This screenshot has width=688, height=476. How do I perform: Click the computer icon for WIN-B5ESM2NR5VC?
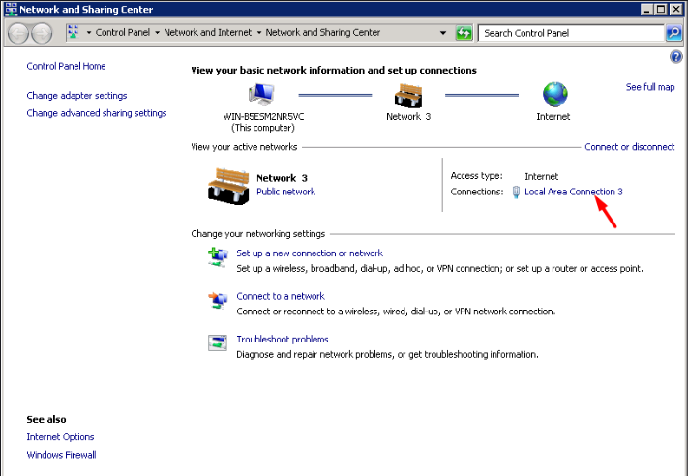[x=260, y=95]
